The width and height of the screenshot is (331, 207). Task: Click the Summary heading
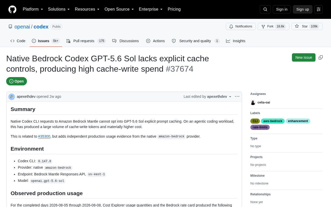[23, 109]
